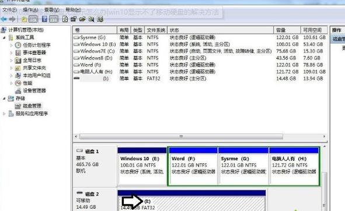Screen dimensions: 345x211
Task: Select the (I:) FAT32 partition on 磁盘 2
Action: (x=191, y=201)
